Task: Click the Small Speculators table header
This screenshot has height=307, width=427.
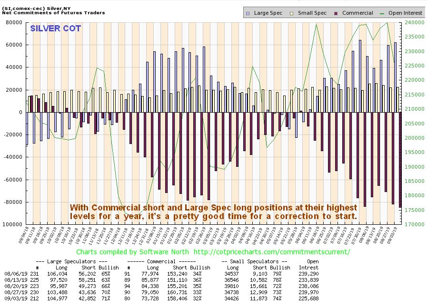Action: (254, 261)
